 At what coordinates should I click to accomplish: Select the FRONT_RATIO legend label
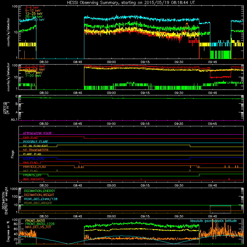[35, 221]
